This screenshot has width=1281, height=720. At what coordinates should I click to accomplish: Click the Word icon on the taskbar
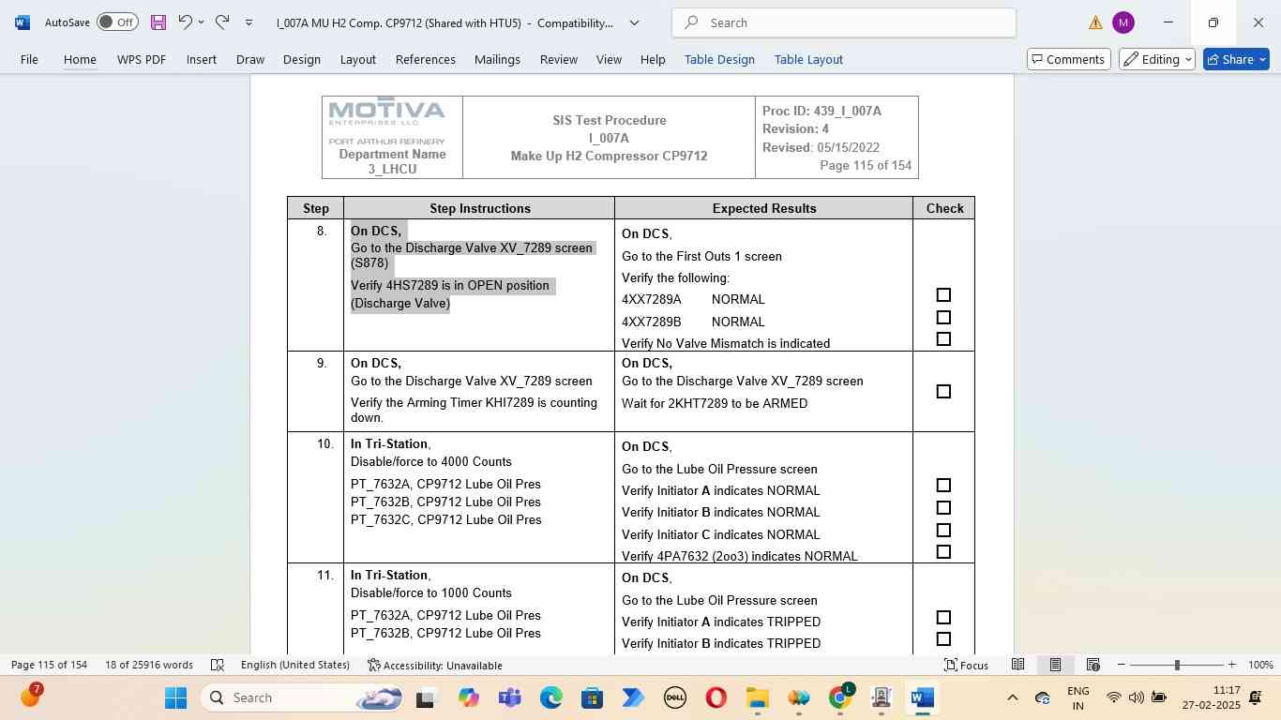point(922,697)
